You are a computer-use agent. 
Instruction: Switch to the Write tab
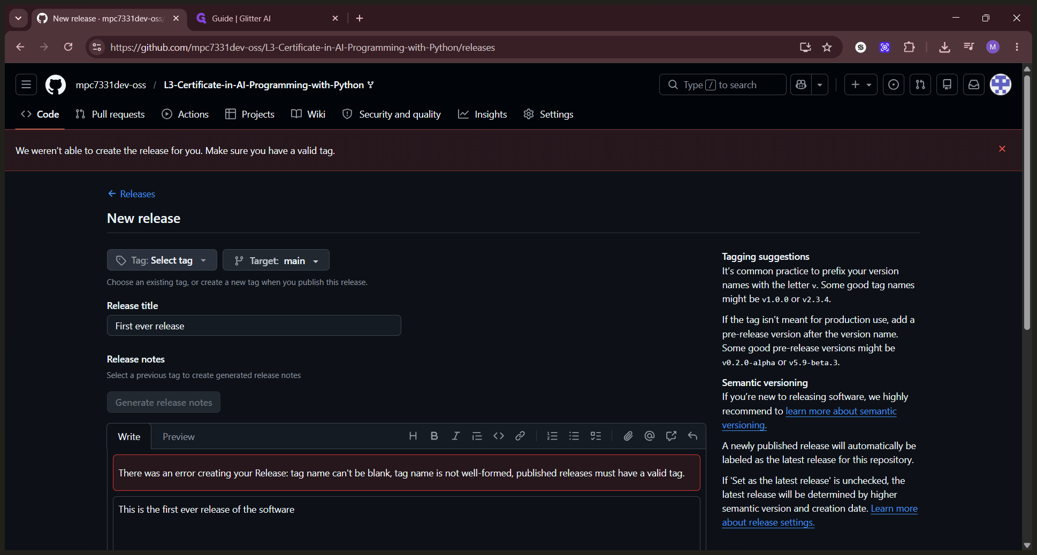coord(129,436)
